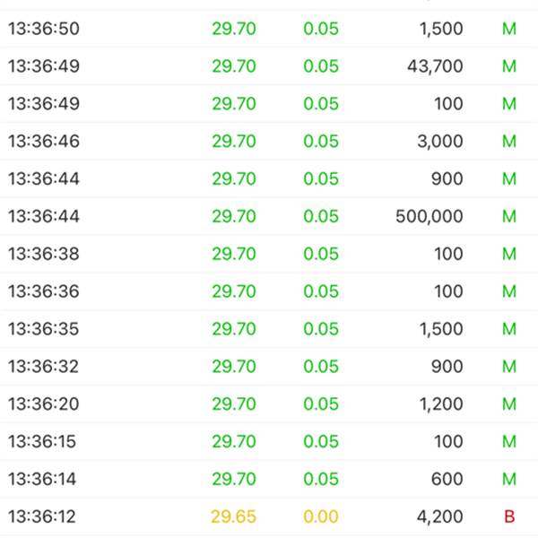
Task: Tap the 3,000 volume value
Action: (x=440, y=142)
